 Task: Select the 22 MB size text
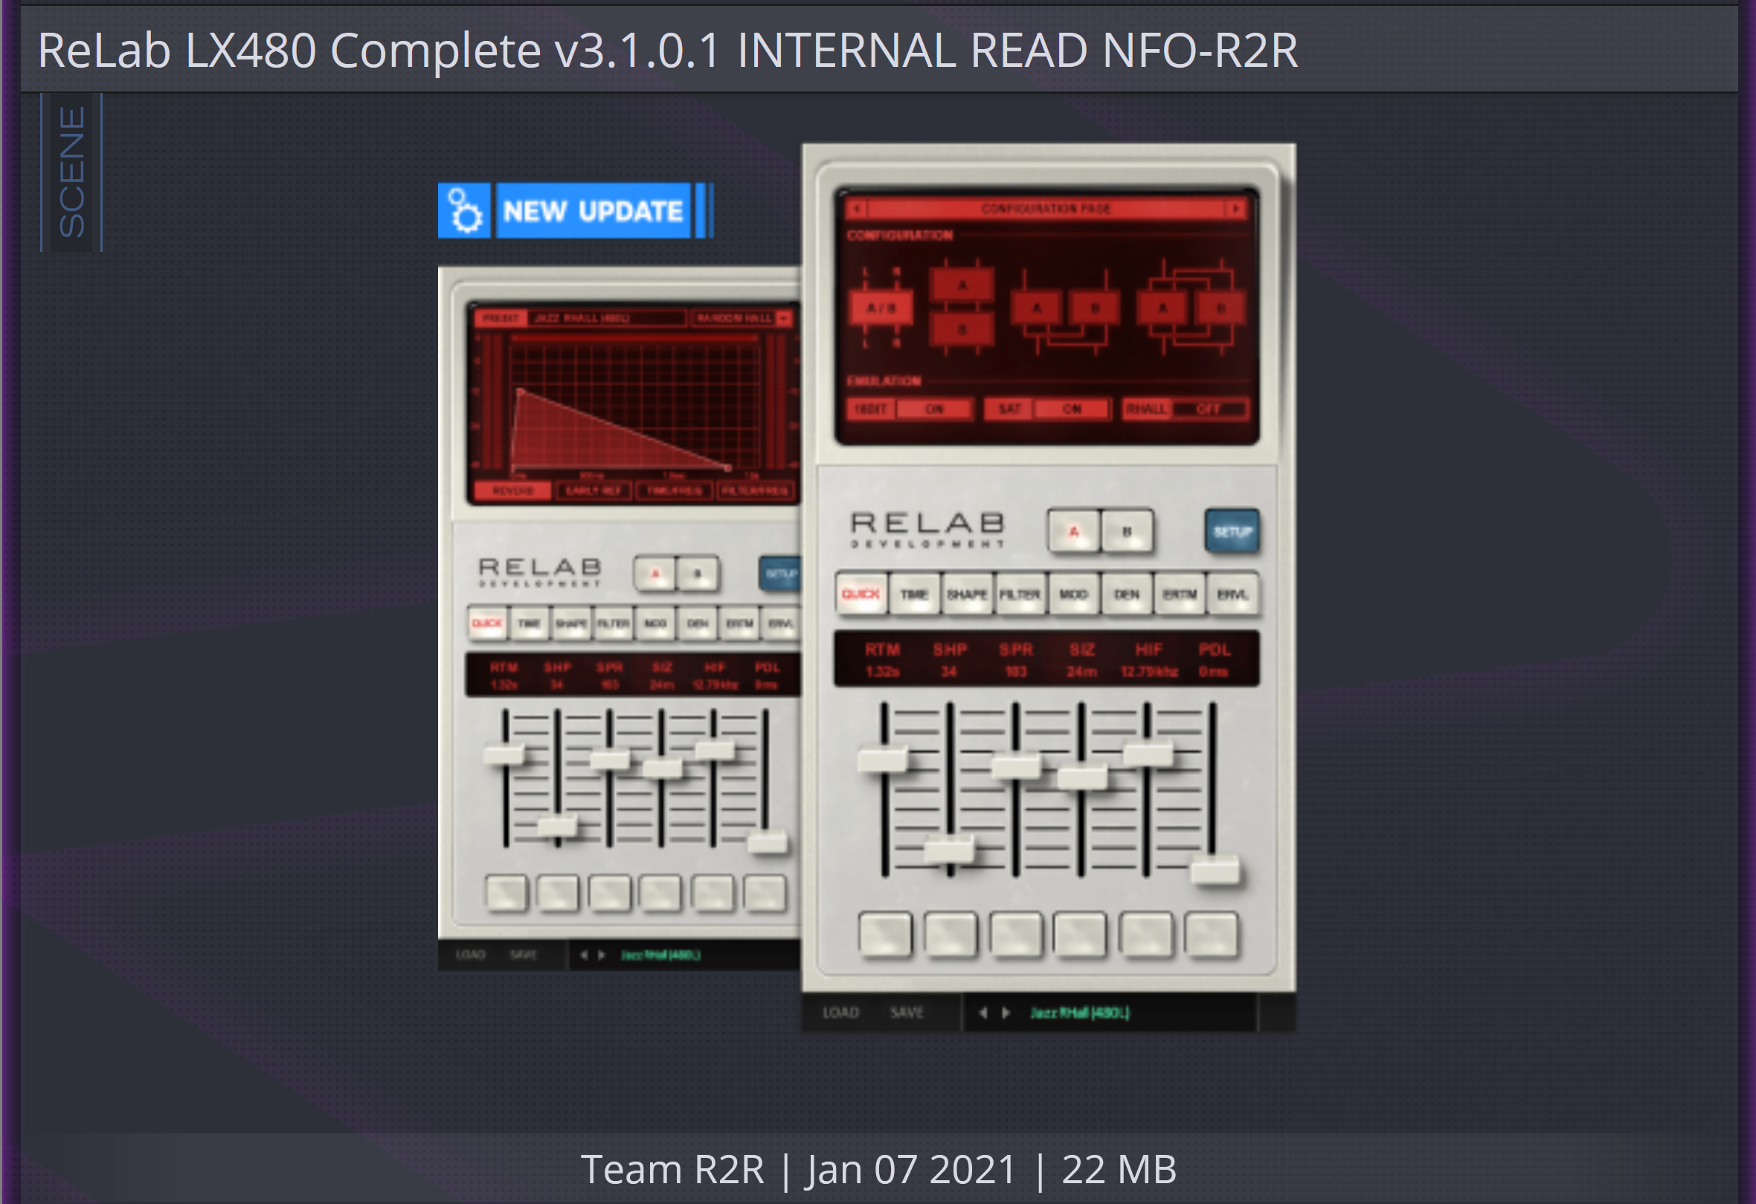[1119, 1169]
